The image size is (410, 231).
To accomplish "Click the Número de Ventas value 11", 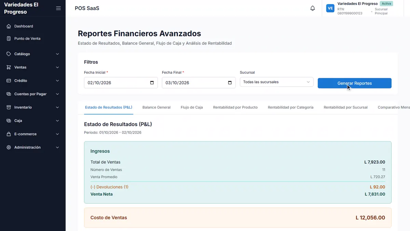I will pyautogui.click(x=384, y=169).
